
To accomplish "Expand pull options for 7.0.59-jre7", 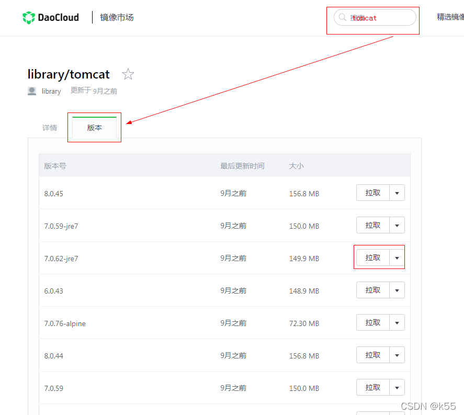I will [x=397, y=225].
